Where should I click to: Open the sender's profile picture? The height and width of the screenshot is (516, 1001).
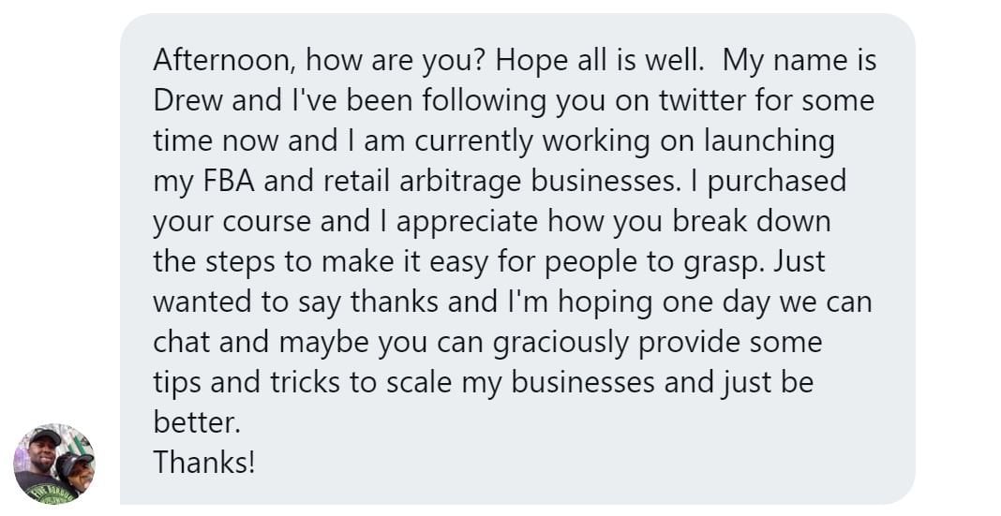[53, 463]
